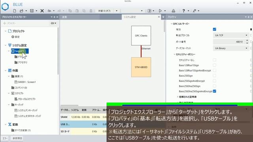This screenshot has height=142, width=253.
Task: Open the layout panels icon
Action: click(149, 11)
